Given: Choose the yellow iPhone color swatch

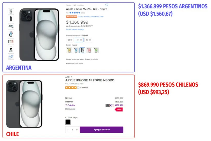Looking at the screenshot, I should coord(69,50).
